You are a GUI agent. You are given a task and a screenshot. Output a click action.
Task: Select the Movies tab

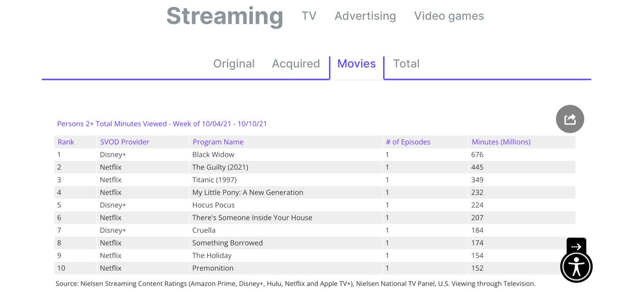(x=356, y=64)
